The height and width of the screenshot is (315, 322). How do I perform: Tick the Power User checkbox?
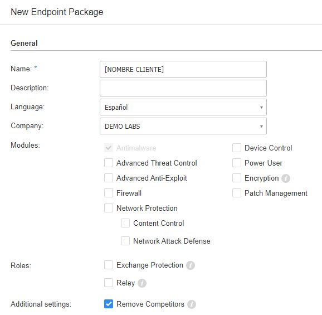click(237, 163)
